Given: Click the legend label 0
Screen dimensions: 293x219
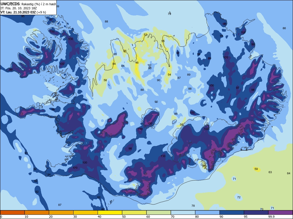Looking at the screenshot, I should pos(1,217).
